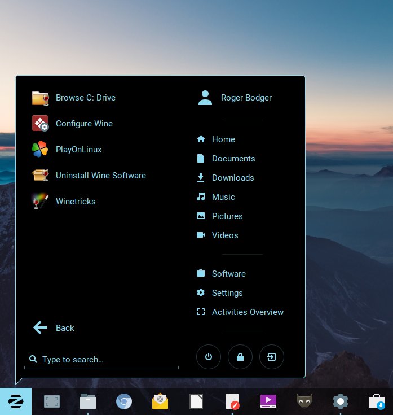Open Browse C: Drive entry

(85, 98)
